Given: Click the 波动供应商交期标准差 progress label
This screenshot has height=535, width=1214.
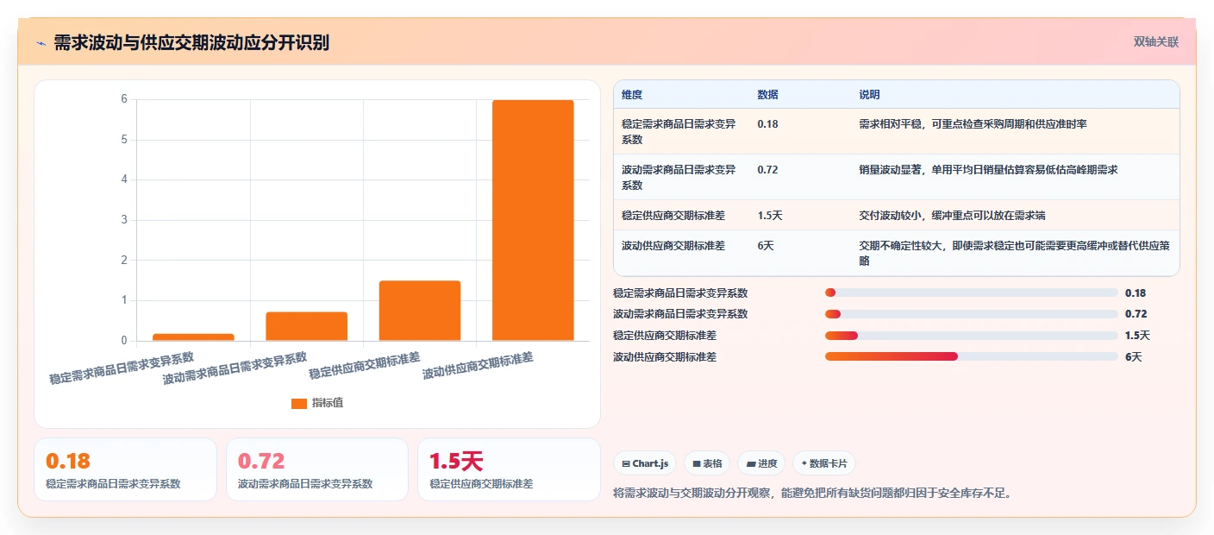Looking at the screenshot, I should point(665,356).
